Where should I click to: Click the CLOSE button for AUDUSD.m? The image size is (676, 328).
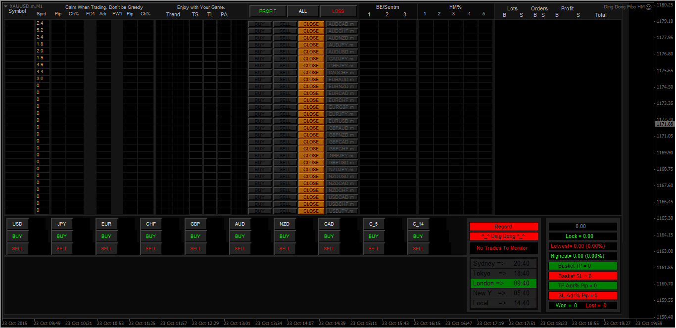click(311, 51)
